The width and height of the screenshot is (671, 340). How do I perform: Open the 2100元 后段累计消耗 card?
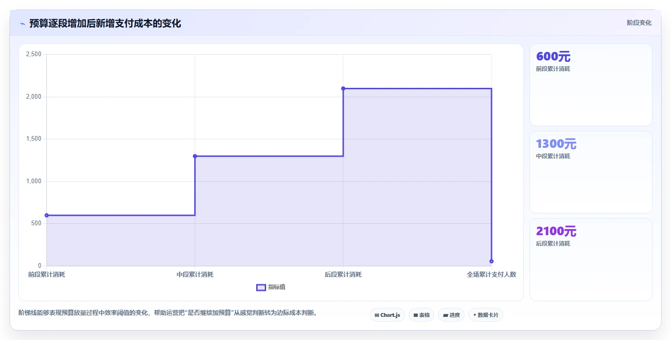tap(591, 260)
